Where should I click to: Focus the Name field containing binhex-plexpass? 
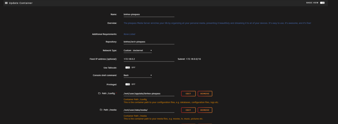pos(149,14)
